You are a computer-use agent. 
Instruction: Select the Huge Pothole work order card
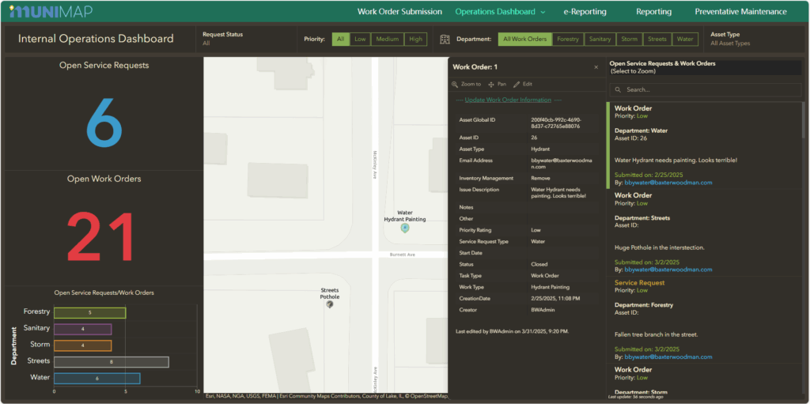[703, 232]
